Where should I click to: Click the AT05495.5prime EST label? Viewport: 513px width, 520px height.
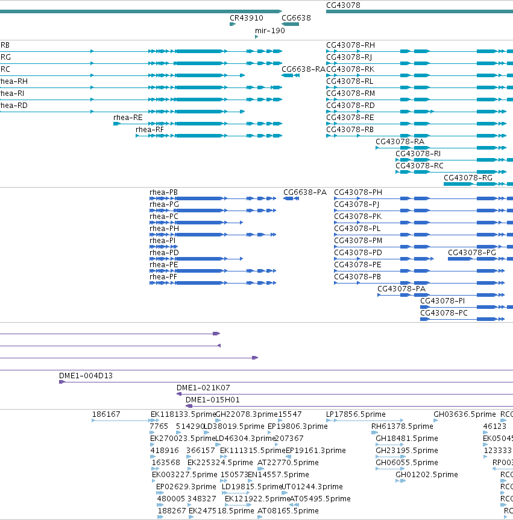pyautogui.click(x=320, y=499)
